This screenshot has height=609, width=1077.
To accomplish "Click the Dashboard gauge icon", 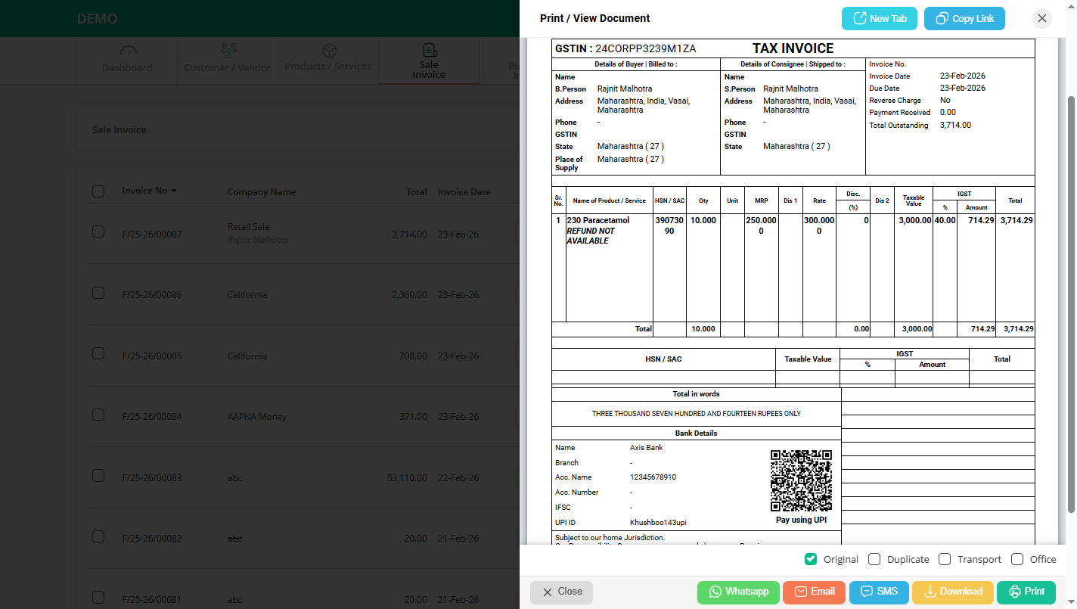I will 129,51.
